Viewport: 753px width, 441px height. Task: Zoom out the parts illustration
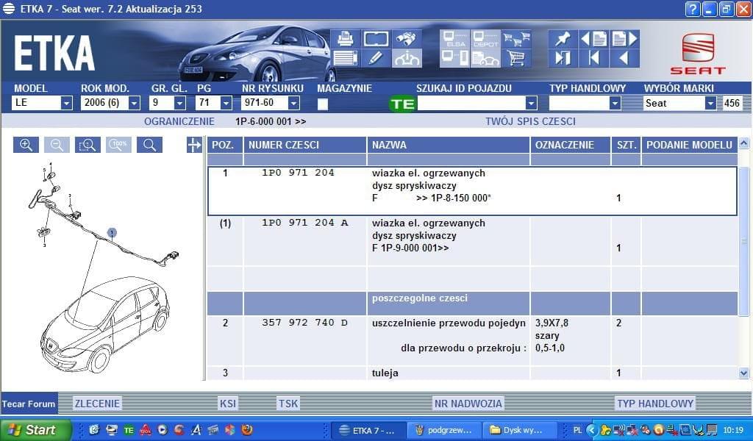(57, 145)
